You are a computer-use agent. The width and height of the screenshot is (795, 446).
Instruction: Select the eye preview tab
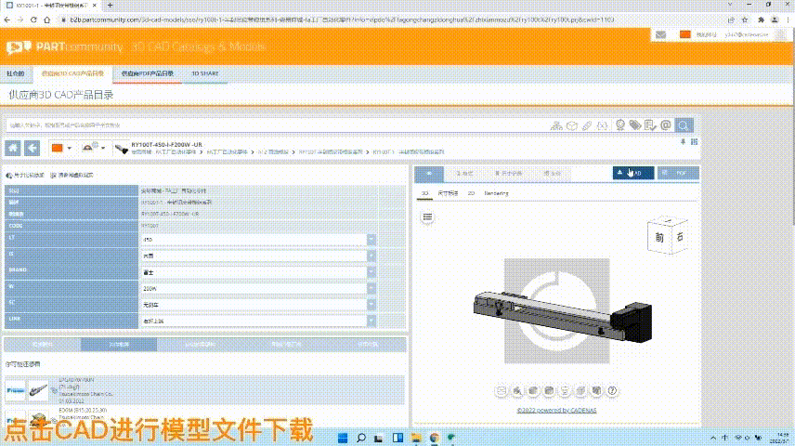tap(429, 174)
